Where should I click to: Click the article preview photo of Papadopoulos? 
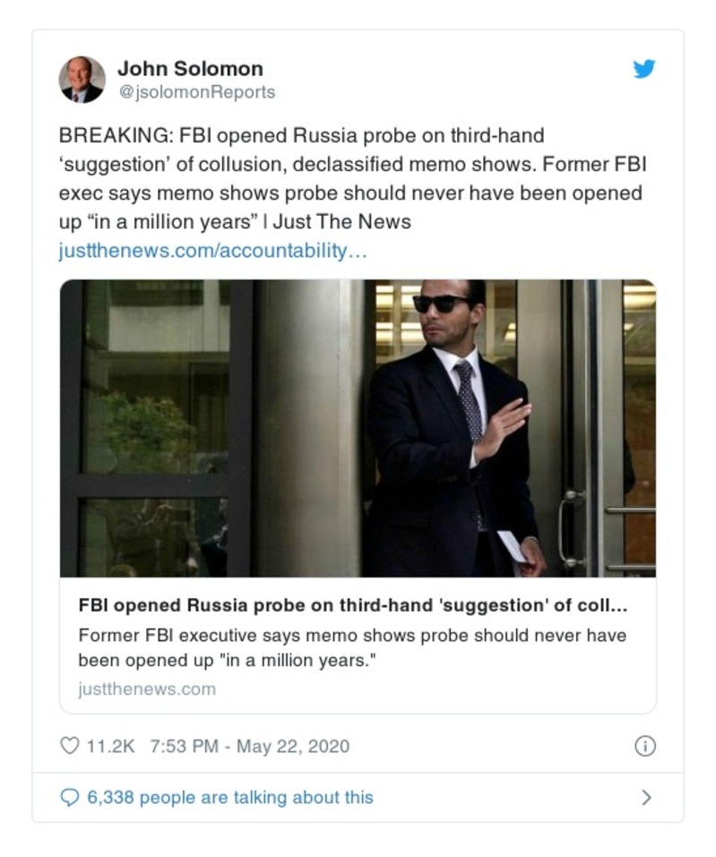click(x=358, y=430)
